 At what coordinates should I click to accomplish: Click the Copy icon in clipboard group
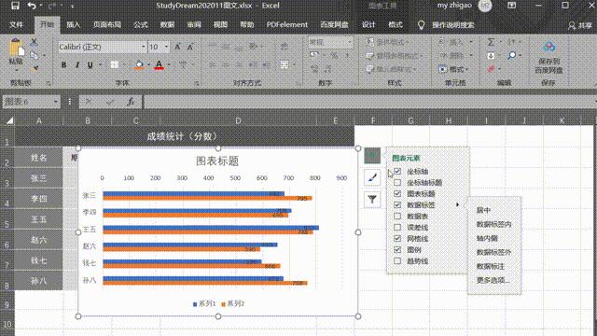(34, 55)
